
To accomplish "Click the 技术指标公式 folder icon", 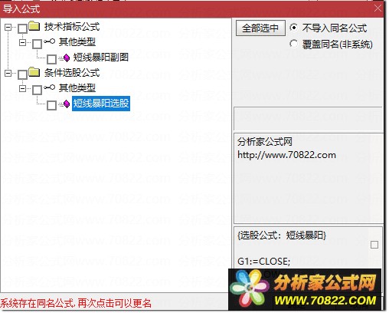I will click(x=34, y=26).
